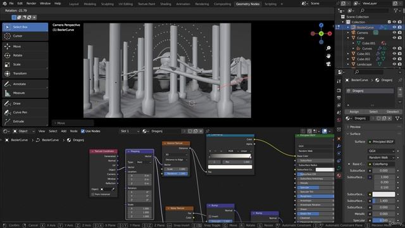Select Dragonj in material slot list
Screen dimensions: 405x228
(370, 91)
